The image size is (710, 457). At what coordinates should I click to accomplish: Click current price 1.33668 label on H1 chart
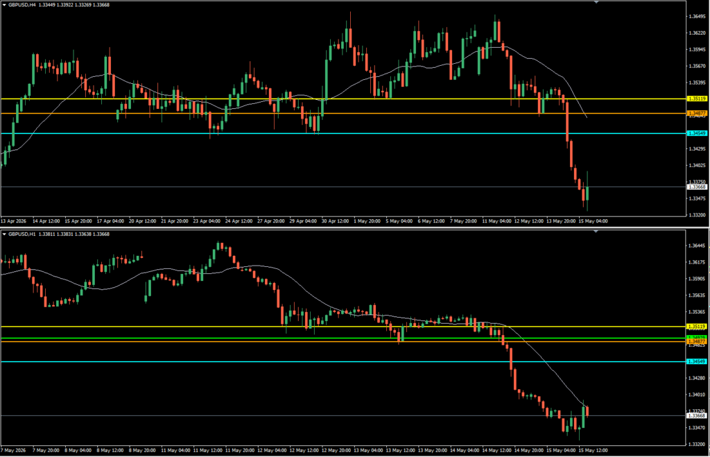coord(698,416)
